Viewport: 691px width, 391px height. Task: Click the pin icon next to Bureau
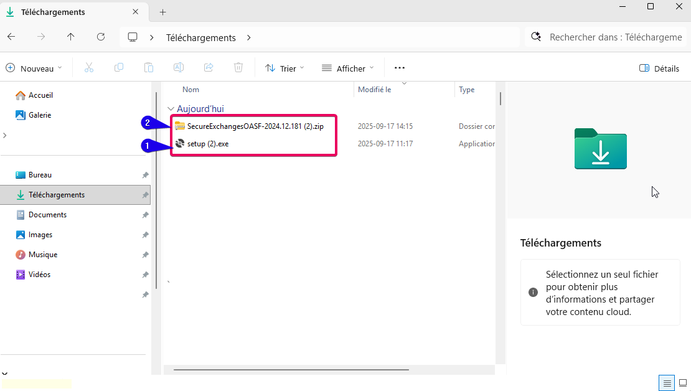[x=145, y=176]
